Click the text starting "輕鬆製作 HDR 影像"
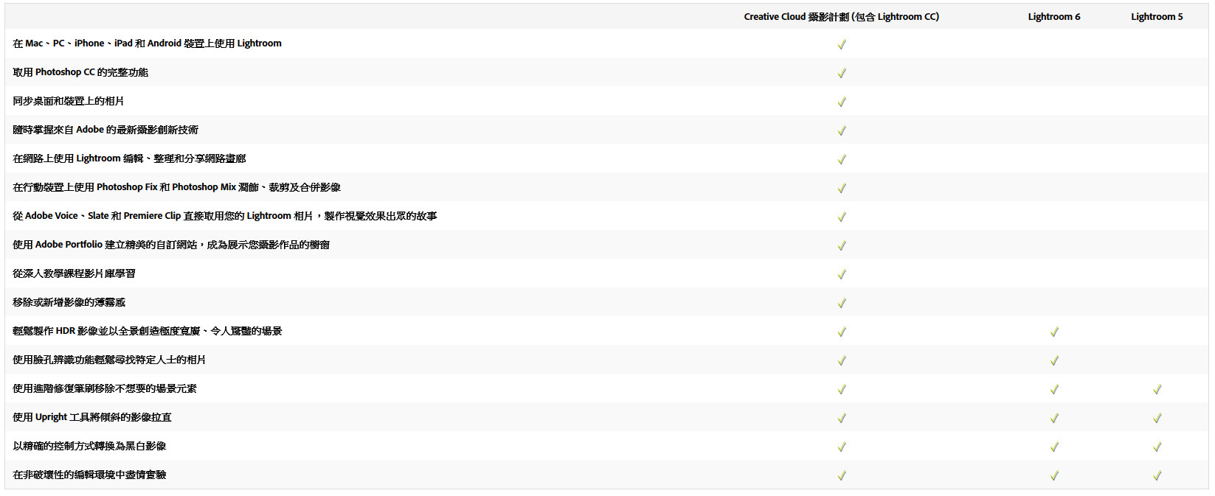This screenshot has width=1215, height=496. click(148, 331)
